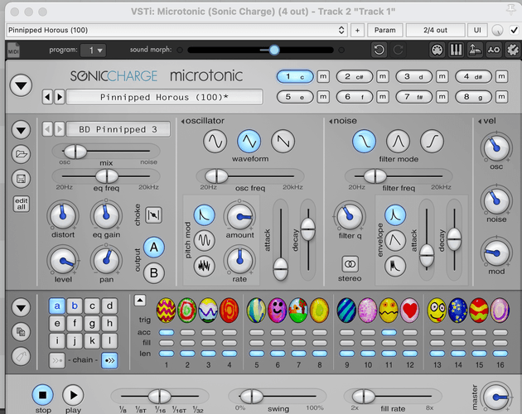Viewport: 522px width, 414px height.
Task: Open the main menu arrow beside logo
Action: pos(21,85)
